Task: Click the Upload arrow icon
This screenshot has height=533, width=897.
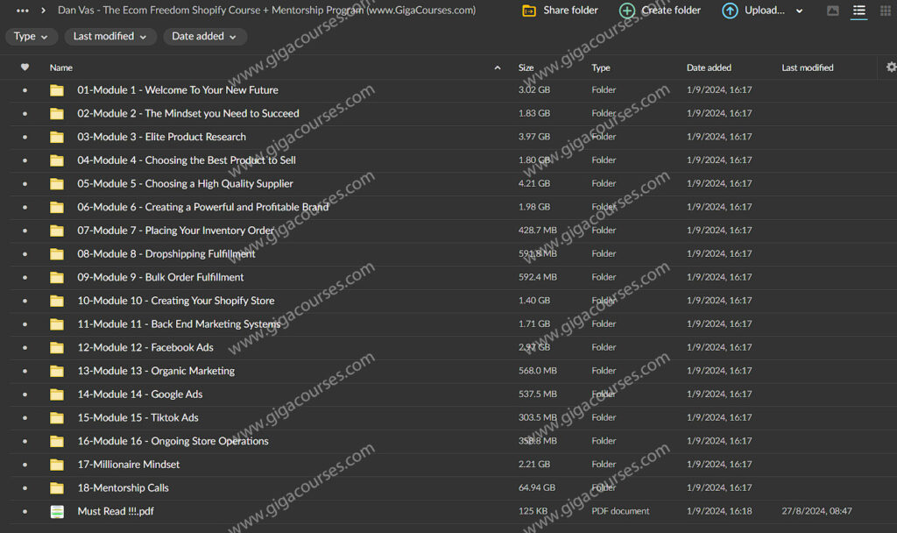Action: point(730,11)
